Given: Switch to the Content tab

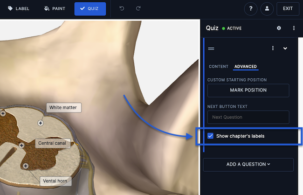Looking at the screenshot, I should coord(219,67).
